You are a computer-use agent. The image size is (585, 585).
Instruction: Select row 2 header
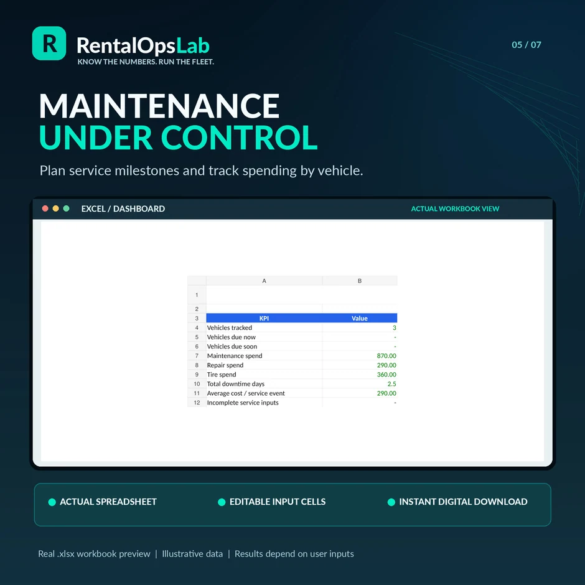click(197, 309)
